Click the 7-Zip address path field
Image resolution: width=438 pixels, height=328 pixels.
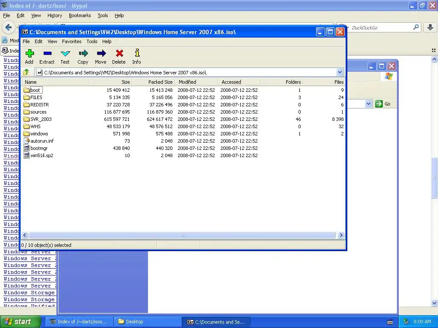186,73
